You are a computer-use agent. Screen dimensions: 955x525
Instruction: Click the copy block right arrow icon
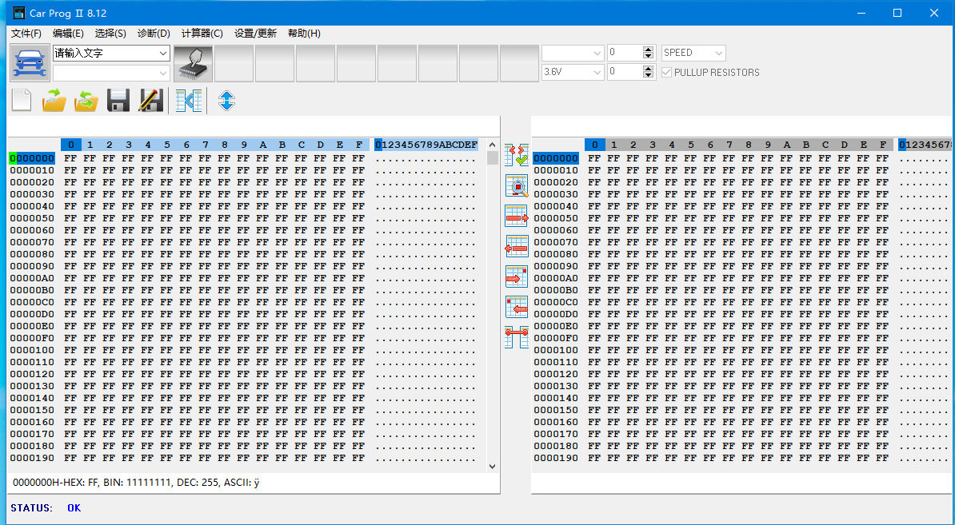516,216
